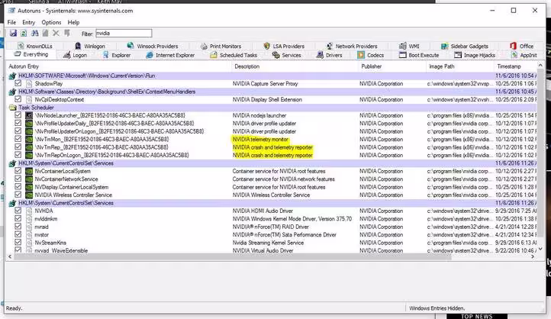Select the Sidebar Gadgets tab
This screenshot has height=319, width=551.
point(465,46)
